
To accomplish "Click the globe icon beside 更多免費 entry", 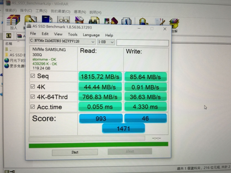I will 7,66.
